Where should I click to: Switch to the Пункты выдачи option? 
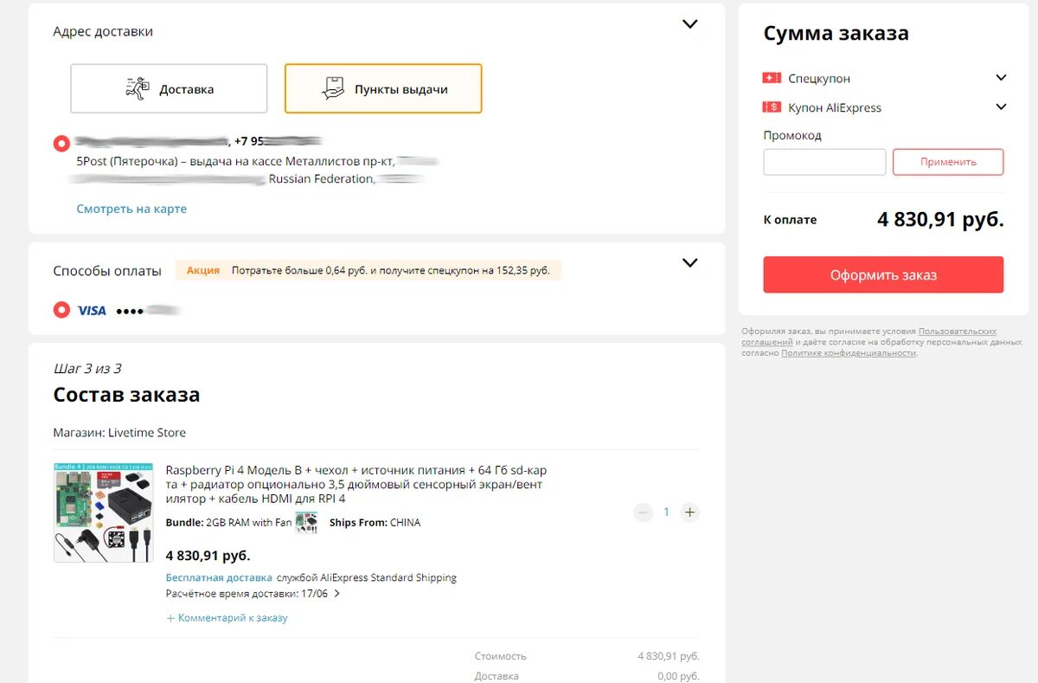pos(383,88)
